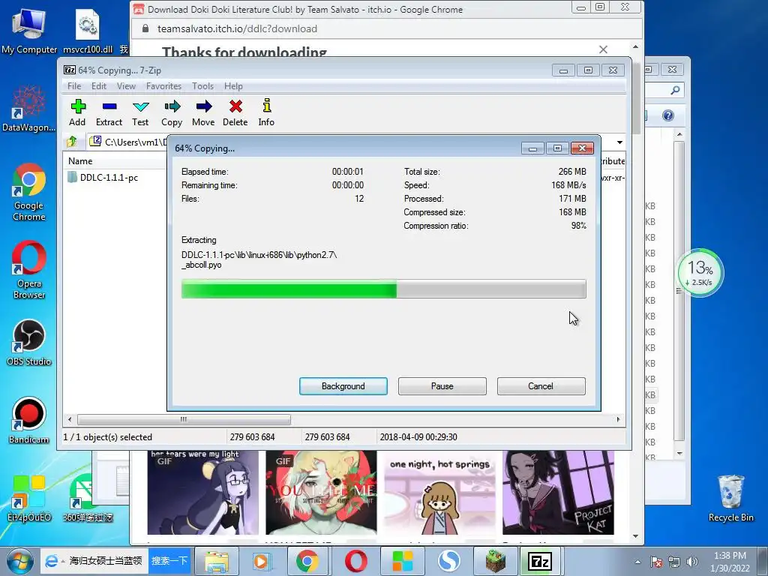Screen dimensions: 768x576
Task: Open the 'one night, hot springs' thumbnail
Action: coord(439,492)
